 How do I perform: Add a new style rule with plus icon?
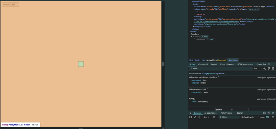(x=264, y=68)
